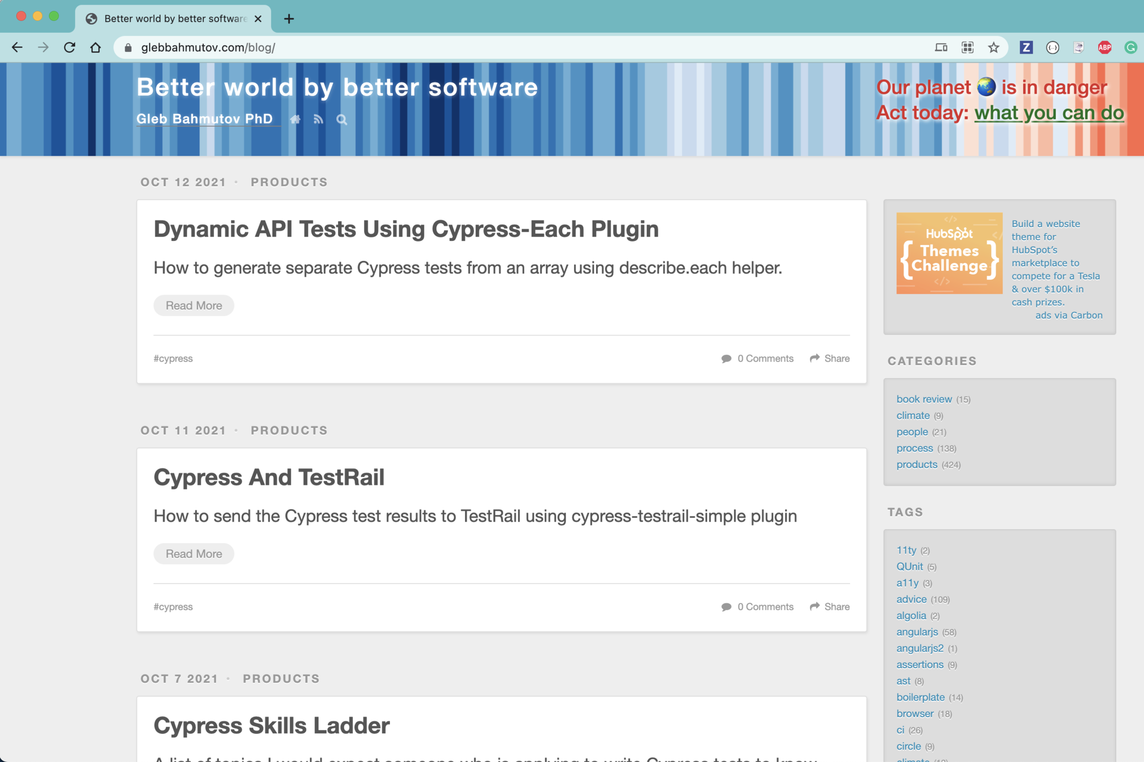
Task: Share the Cypress And TestRail post
Action: pyautogui.click(x=830, y=606)
